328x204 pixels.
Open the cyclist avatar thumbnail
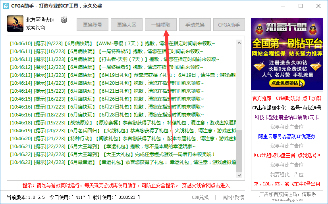click(15, 24)
